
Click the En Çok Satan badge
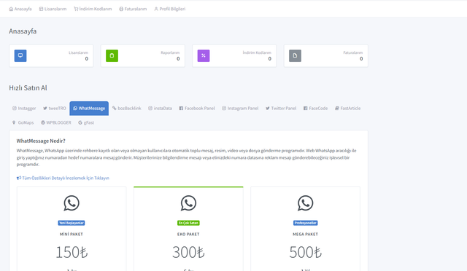pyautogui.click(x=188, y=223)
